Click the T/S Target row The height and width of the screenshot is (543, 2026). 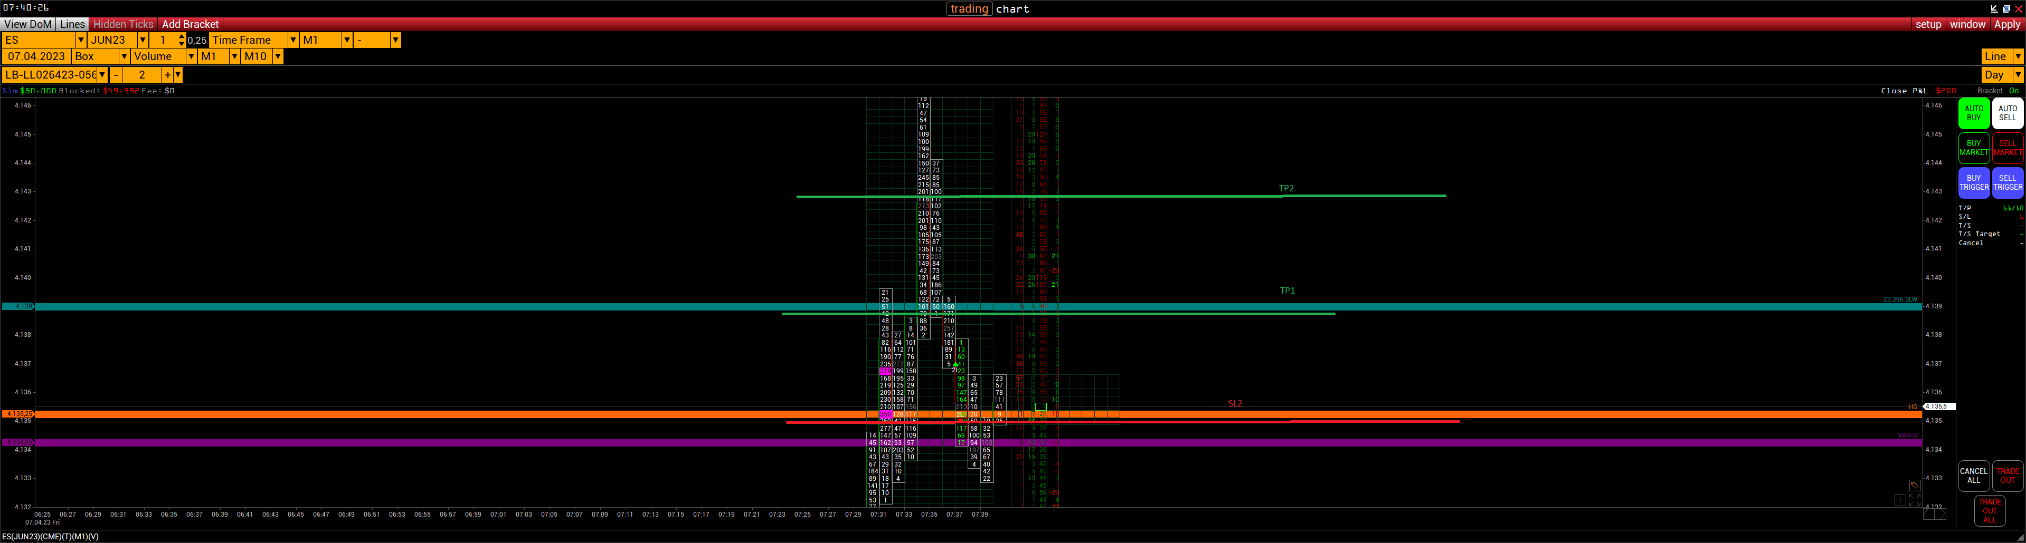(1991, 234)
